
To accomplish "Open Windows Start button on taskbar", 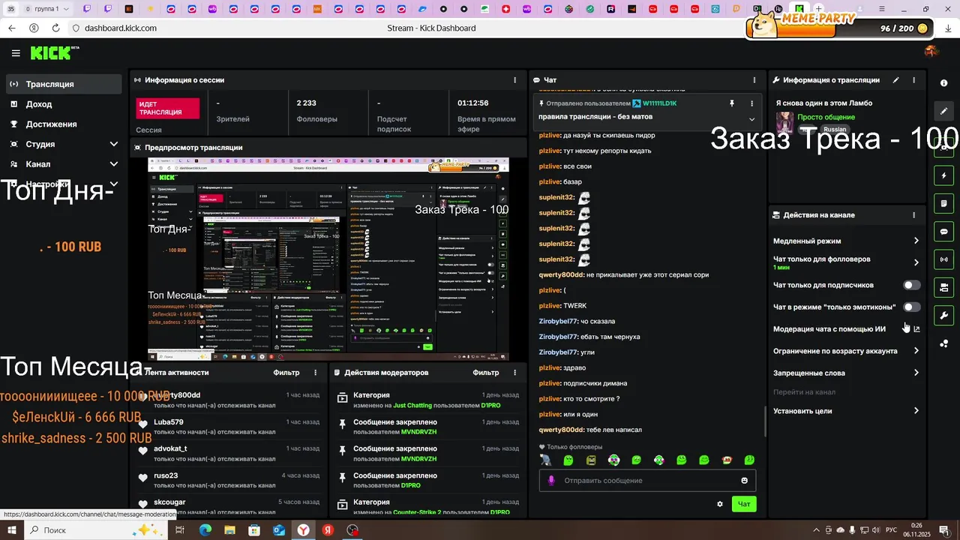I will 12,530.
